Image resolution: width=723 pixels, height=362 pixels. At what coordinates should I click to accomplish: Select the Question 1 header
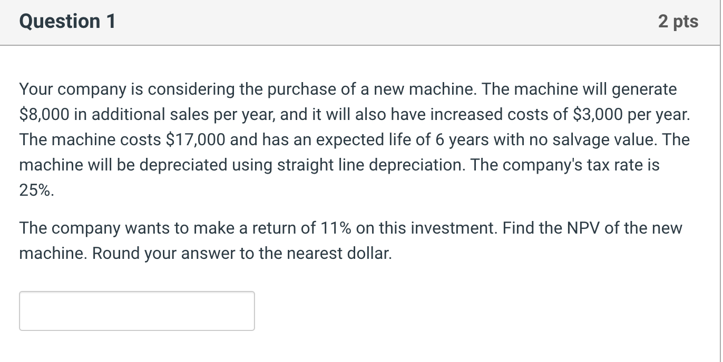[66, 21]
